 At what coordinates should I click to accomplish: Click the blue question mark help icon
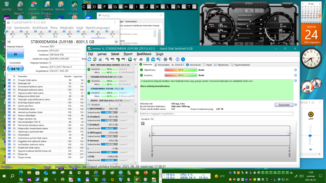(177, 59)
